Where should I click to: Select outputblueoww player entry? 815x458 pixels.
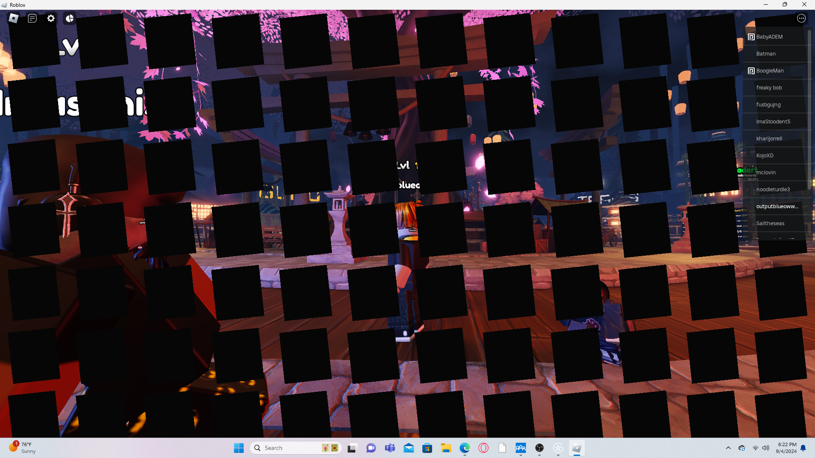(x=777, y=207)
